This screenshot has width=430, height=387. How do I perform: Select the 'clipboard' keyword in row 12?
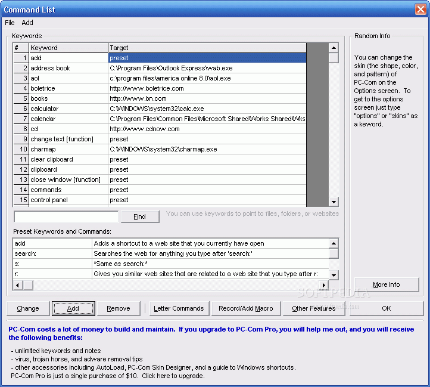68,170
